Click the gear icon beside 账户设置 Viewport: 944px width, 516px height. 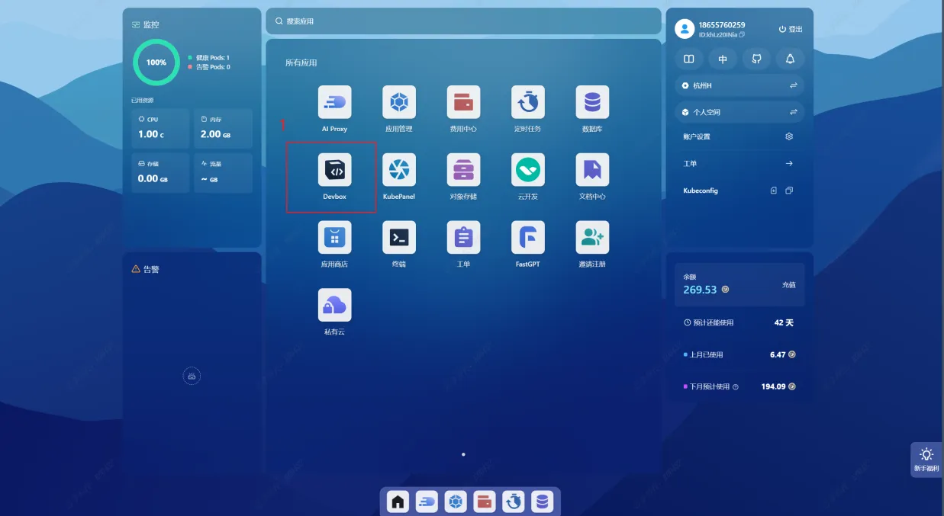point(789,136)
